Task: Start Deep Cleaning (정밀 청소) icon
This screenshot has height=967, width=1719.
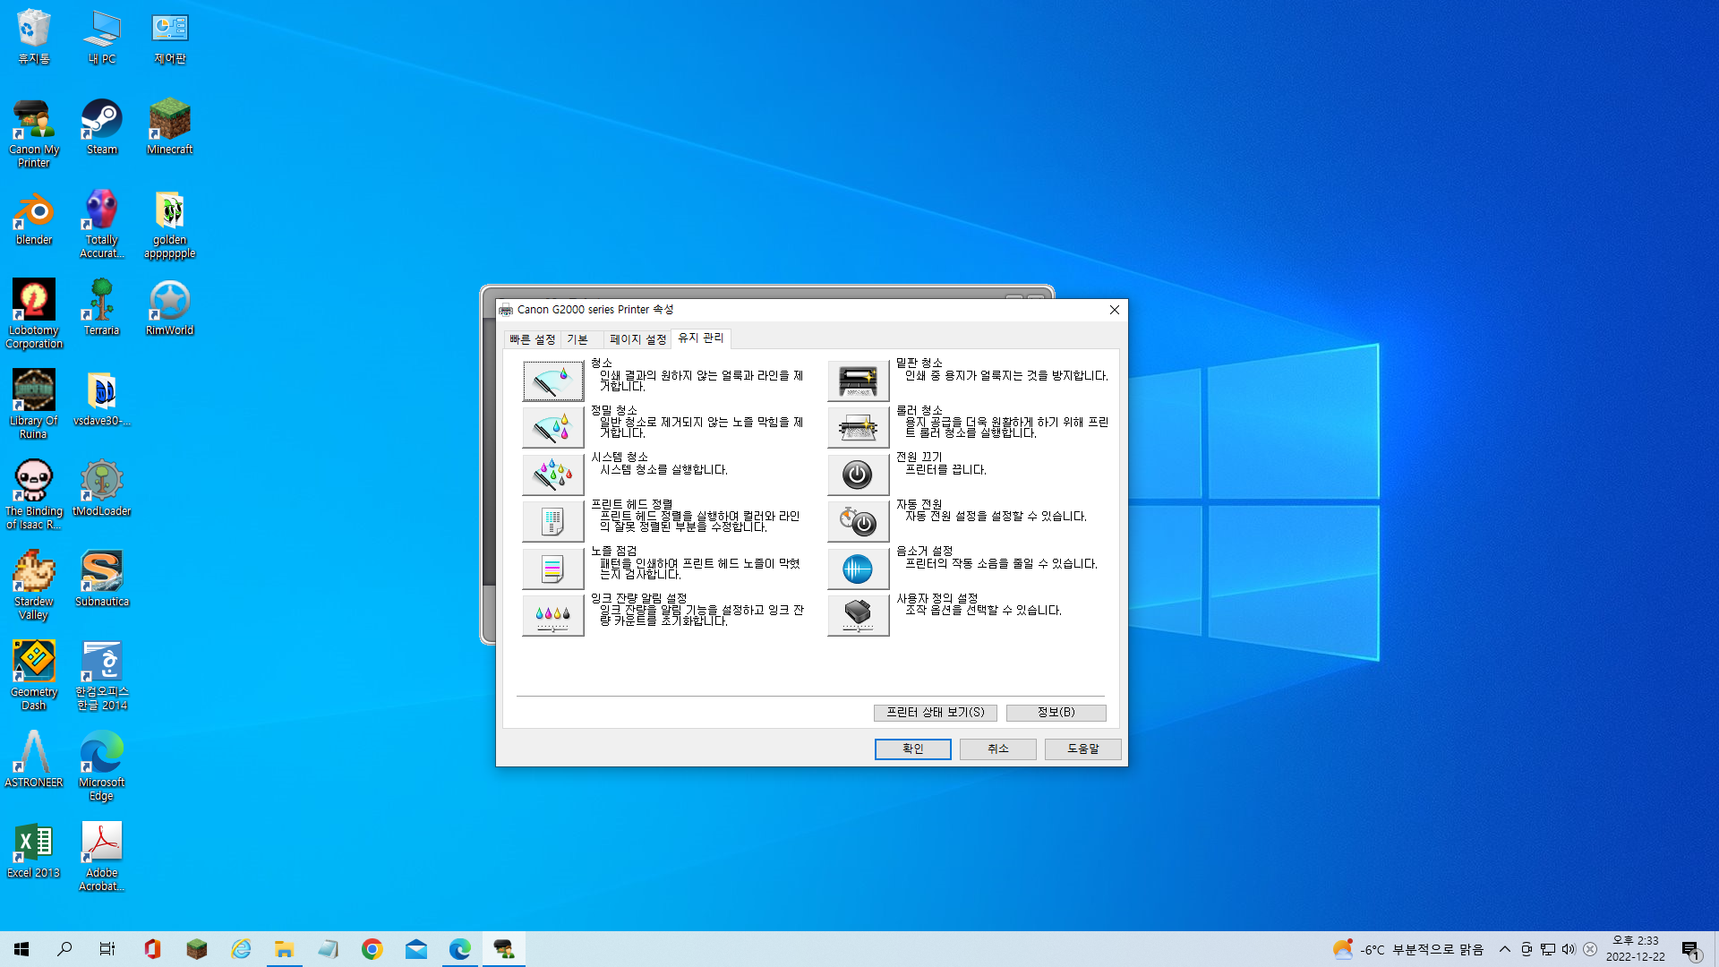Action: tap(552, 428)
